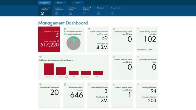Open the Hardware Assets menu label
Viewport: 196px width, 110px height.
72,9
